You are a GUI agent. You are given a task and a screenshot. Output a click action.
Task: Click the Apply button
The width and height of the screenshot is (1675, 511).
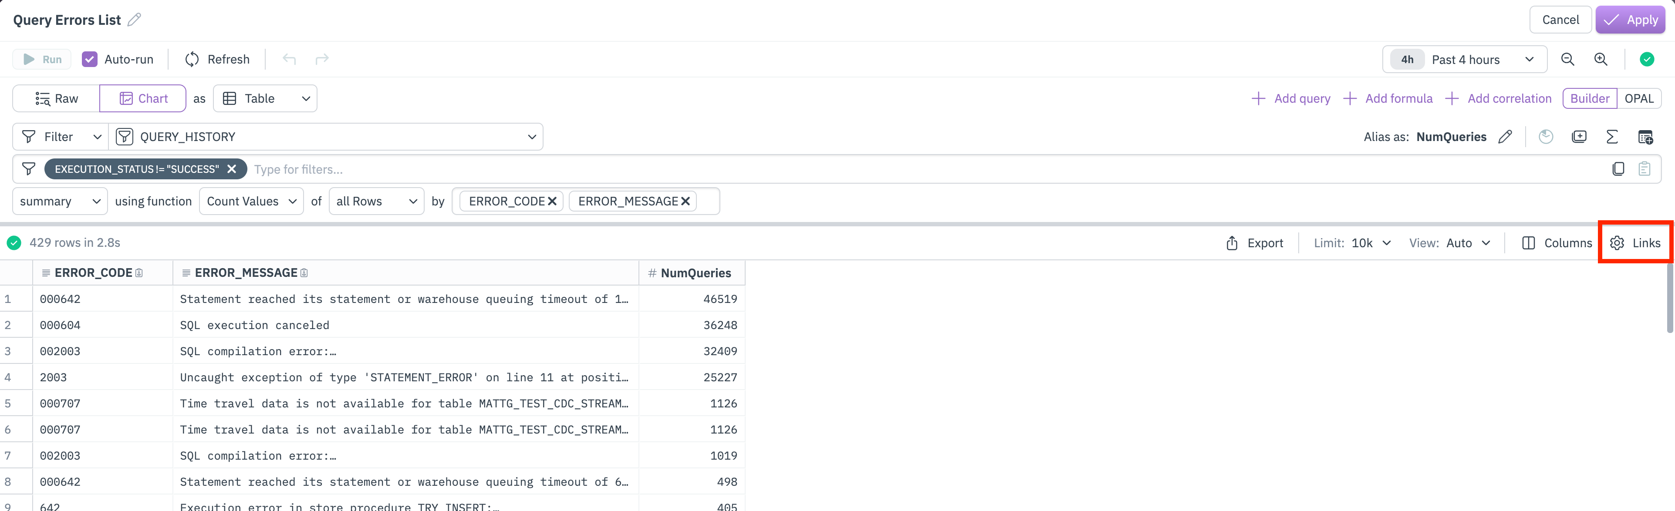point(1630,20)
